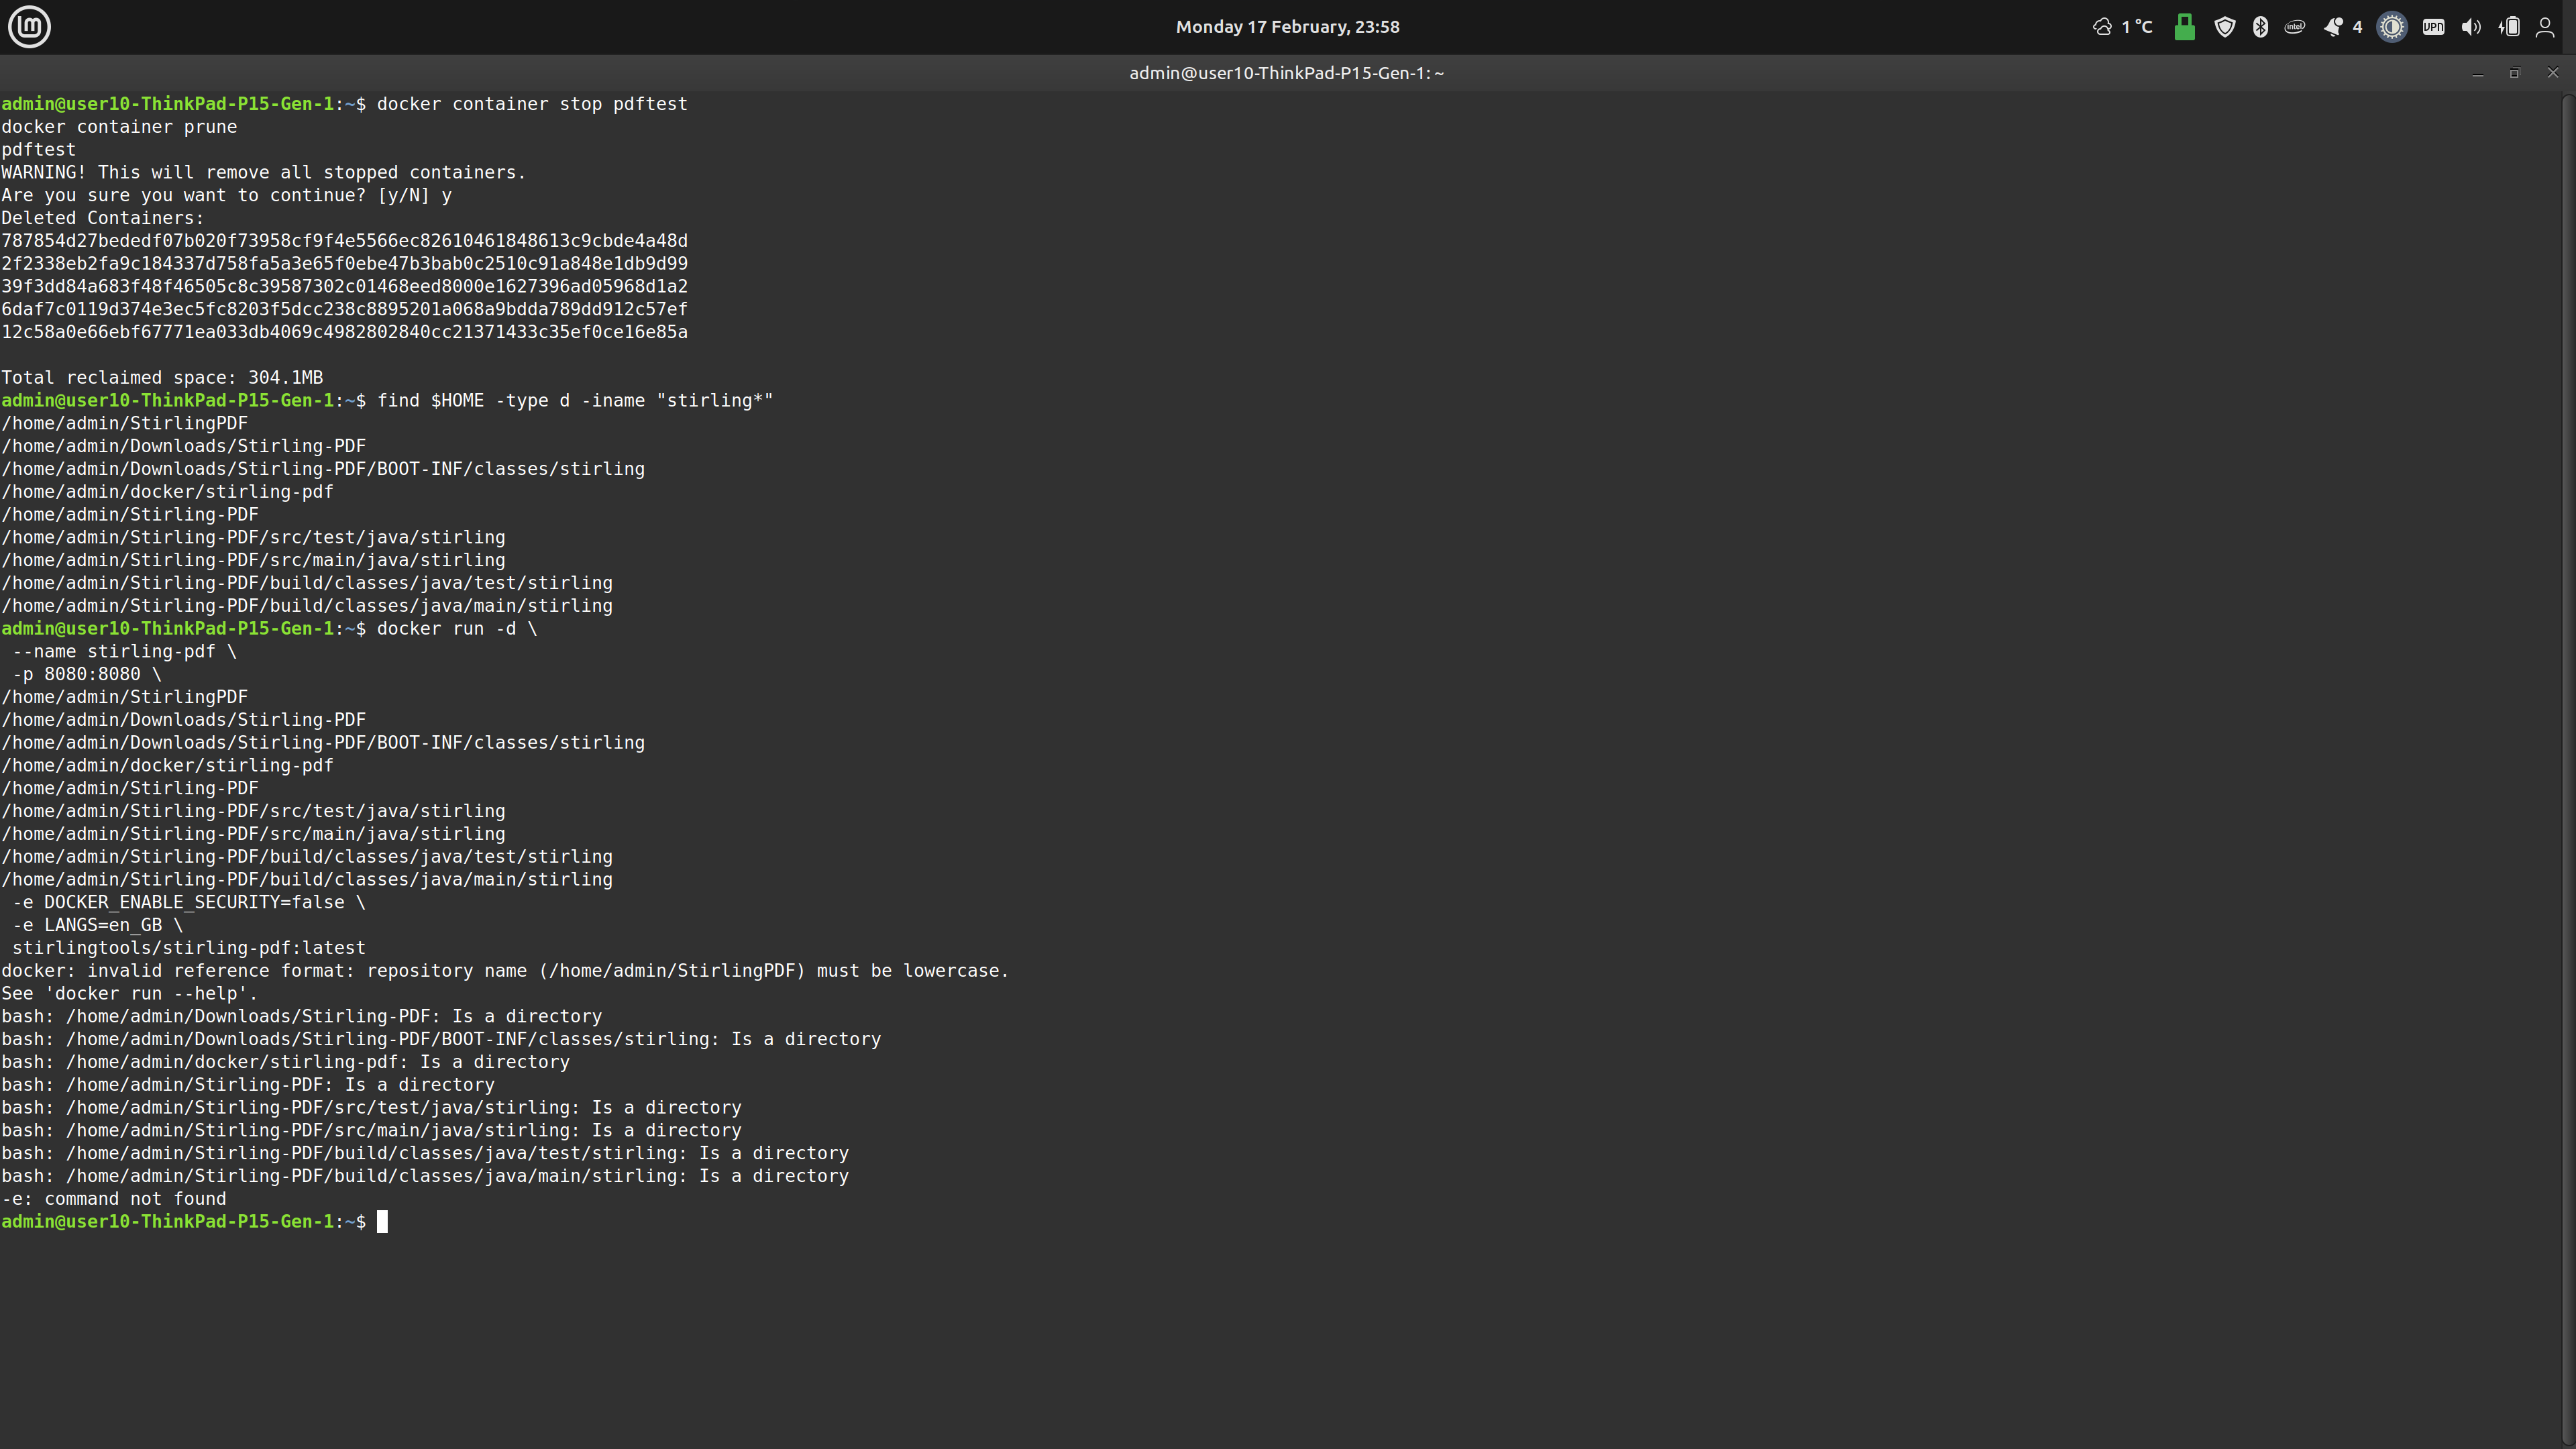Click container ID starting with 2f2338eb2

coord(344,264)
